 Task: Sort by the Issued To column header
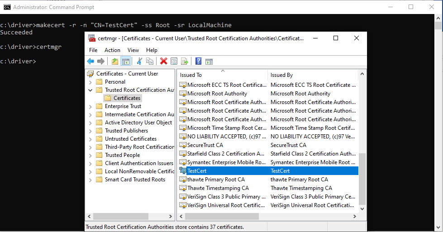pos(223,75)
